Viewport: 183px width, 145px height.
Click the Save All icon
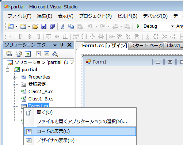(52, 26)
